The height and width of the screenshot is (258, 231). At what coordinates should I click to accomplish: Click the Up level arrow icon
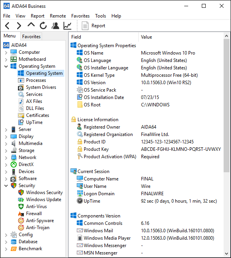click(x=31, y=25)
